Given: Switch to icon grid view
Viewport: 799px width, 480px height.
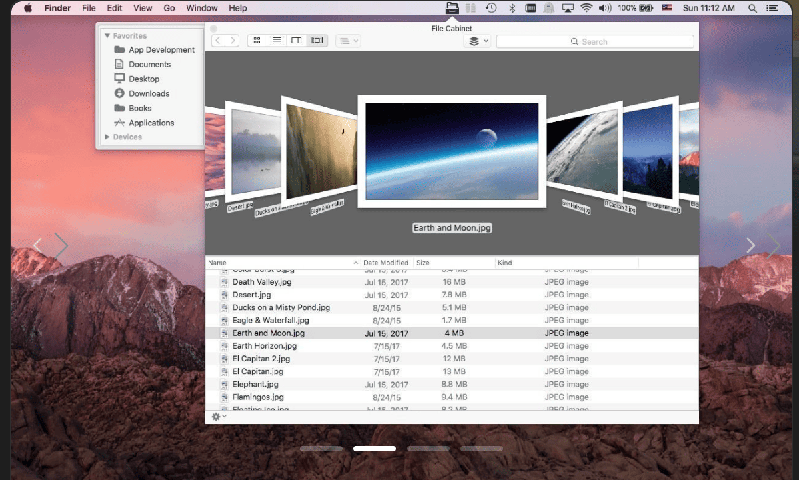Looking at the screenshot, I should (x=257, y=40).
